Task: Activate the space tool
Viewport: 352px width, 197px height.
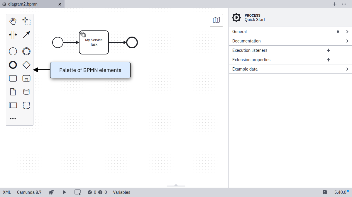Action: (13, 35)
